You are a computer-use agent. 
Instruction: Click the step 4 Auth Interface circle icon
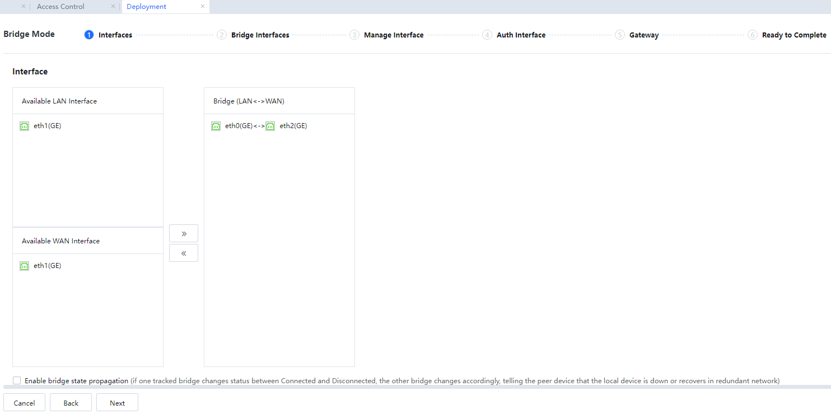pos(487,35)
